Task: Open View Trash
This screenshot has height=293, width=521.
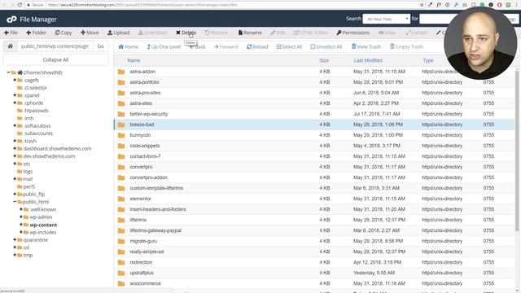Action: 366,46
